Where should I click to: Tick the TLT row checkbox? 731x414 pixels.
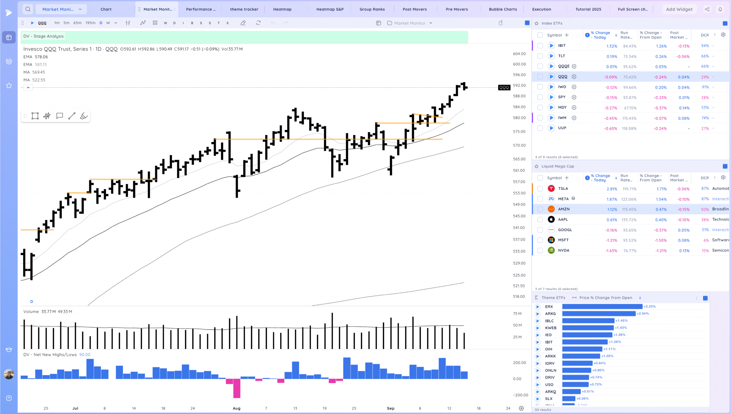540,56
